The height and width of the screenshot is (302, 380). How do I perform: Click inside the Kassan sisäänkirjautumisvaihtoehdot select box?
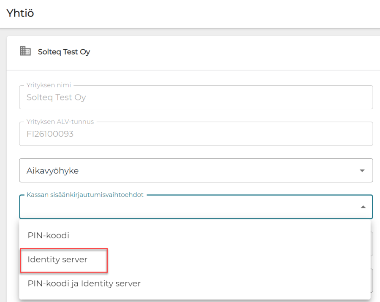[x=186, y=208]
